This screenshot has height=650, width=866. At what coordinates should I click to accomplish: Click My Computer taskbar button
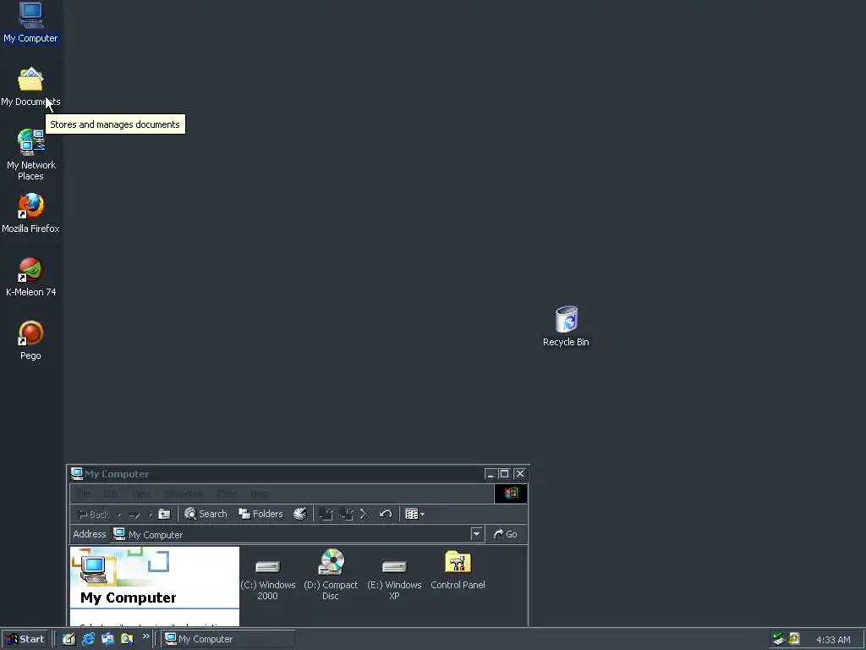pos(228,639)
